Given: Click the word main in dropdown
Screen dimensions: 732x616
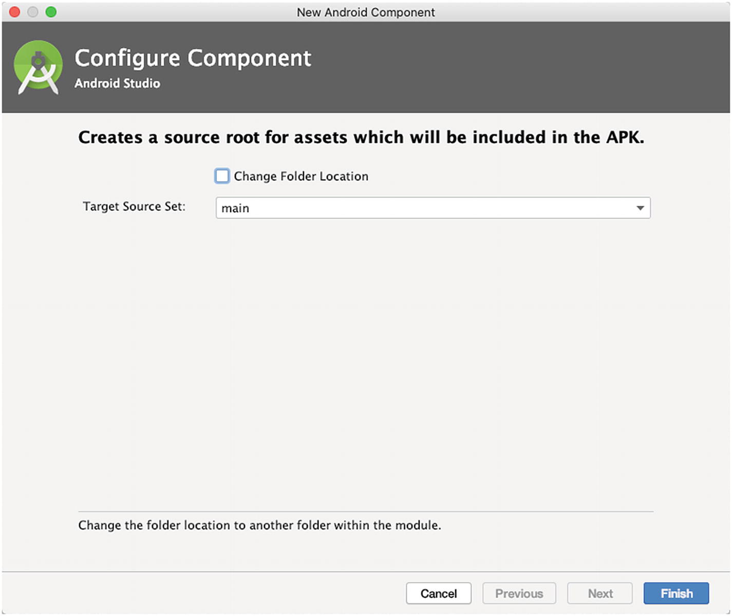Looking at the screenshot, I should pos(235,208).
